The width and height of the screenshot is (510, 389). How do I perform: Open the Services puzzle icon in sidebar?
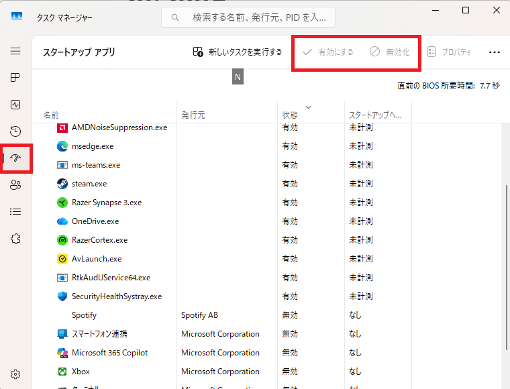click(15, 239)
